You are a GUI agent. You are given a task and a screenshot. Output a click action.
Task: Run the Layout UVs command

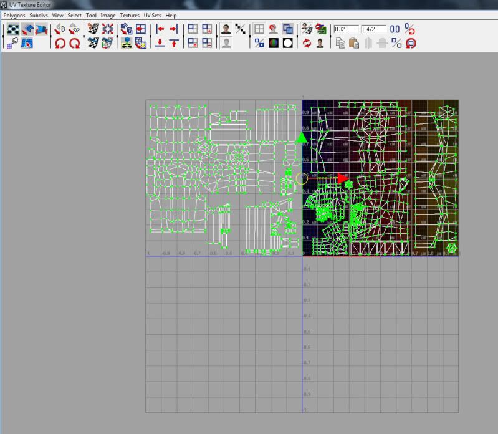[127, 29]
